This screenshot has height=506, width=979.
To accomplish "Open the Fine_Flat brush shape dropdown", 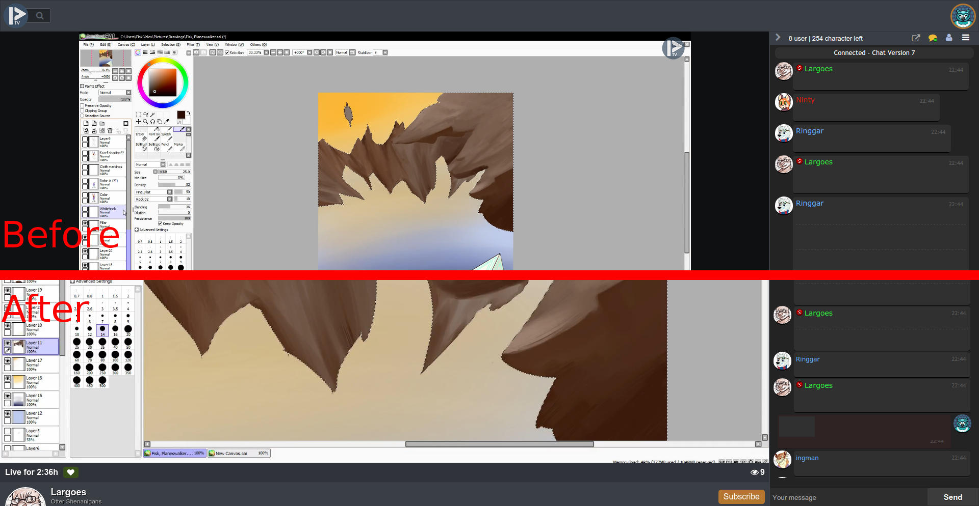I will pos(153,192).
